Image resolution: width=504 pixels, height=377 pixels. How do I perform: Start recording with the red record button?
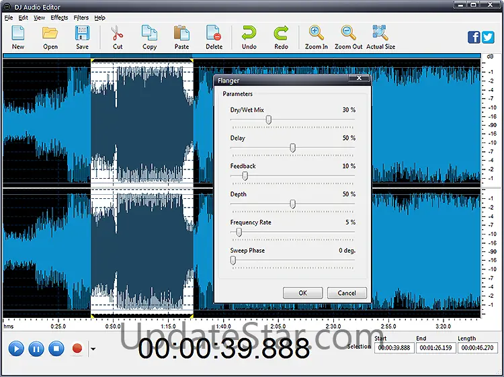[77, 348]
